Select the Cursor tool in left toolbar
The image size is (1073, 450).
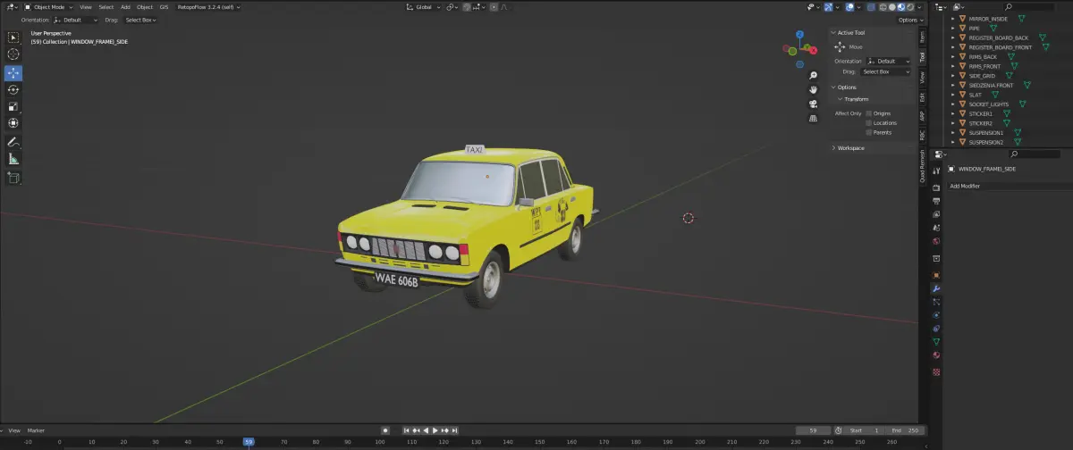(13, 54)
